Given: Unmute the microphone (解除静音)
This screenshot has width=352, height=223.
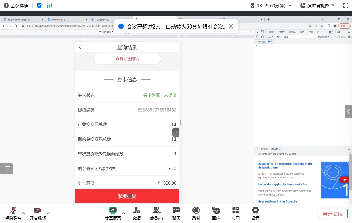Looking at the screenshot, I should pos(13,210).
